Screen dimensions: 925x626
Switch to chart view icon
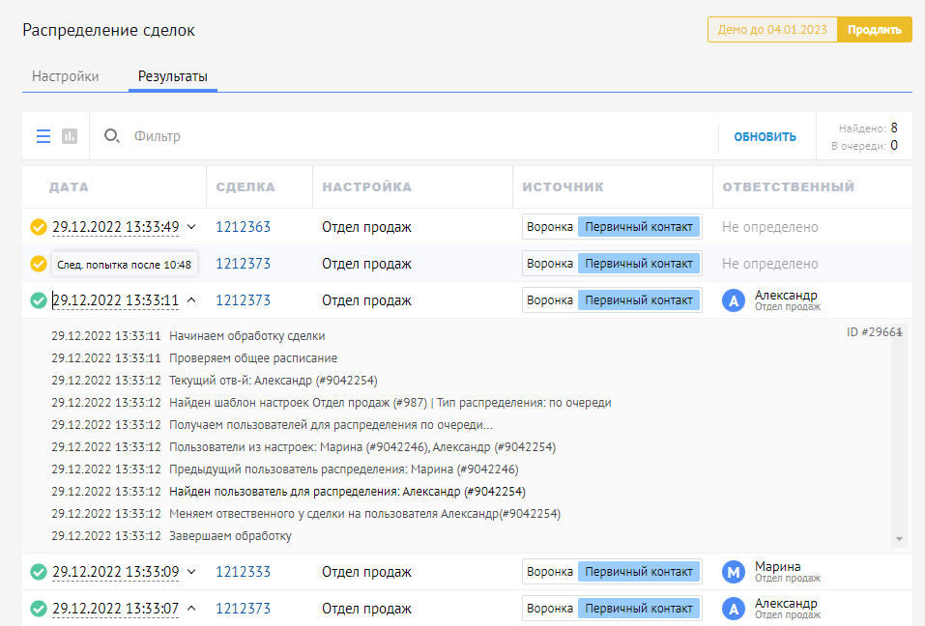[x=70, y=136]
